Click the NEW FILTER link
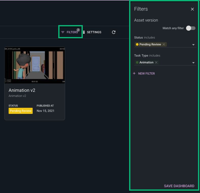Screen dimensions: 200x193 click(146, 74)
